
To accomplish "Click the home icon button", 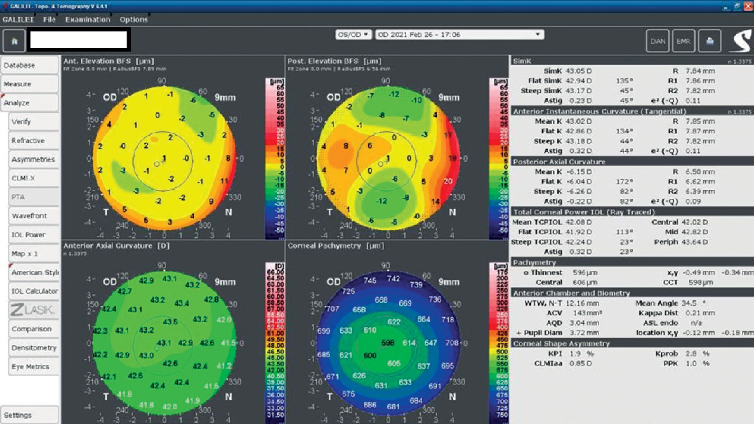I will click(14, 41).
